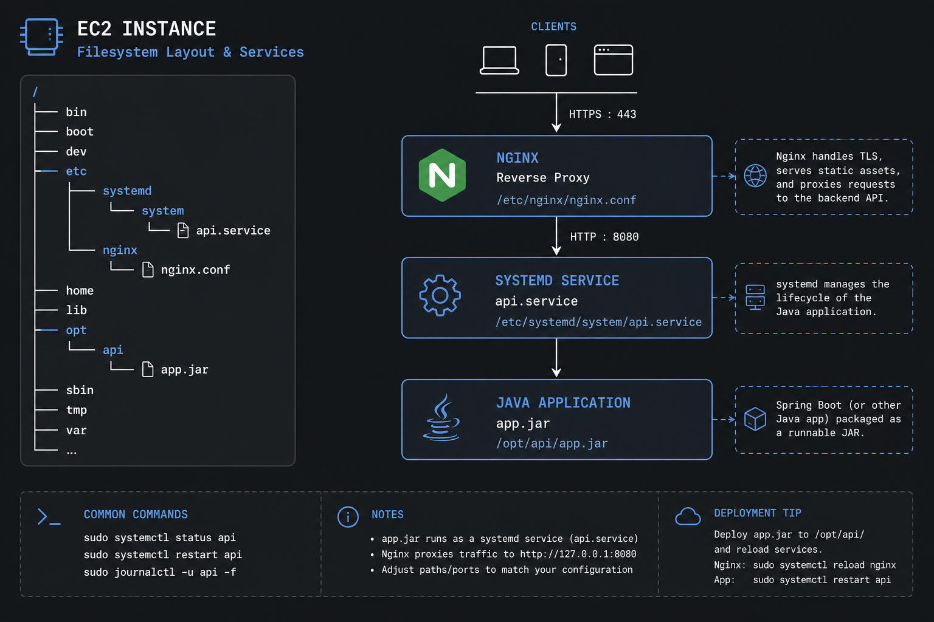
Task: Click the file icon next to app.jar
Action: [x=148, y=369]
